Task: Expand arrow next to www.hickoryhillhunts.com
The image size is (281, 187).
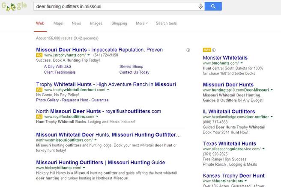Action: [x=84, y=168]
